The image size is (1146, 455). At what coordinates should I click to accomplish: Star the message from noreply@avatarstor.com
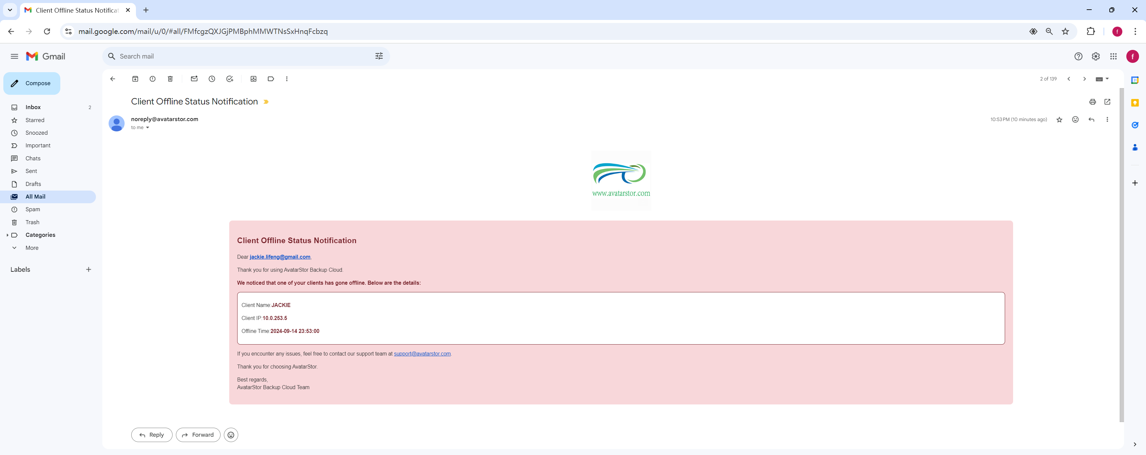coord(1059,119)
